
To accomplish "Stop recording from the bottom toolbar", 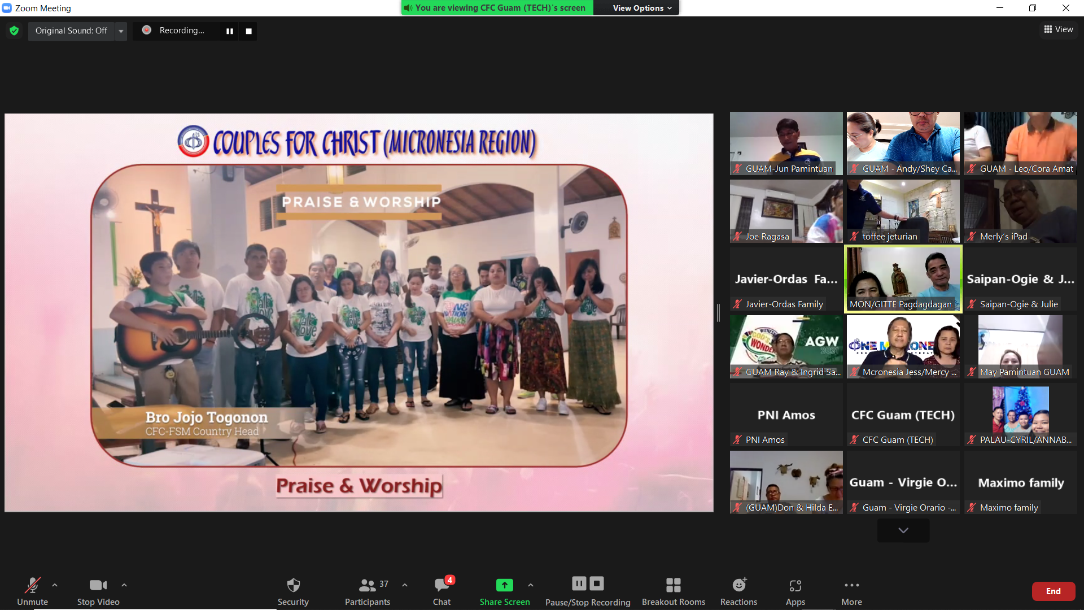I will [x=597, y=583].
